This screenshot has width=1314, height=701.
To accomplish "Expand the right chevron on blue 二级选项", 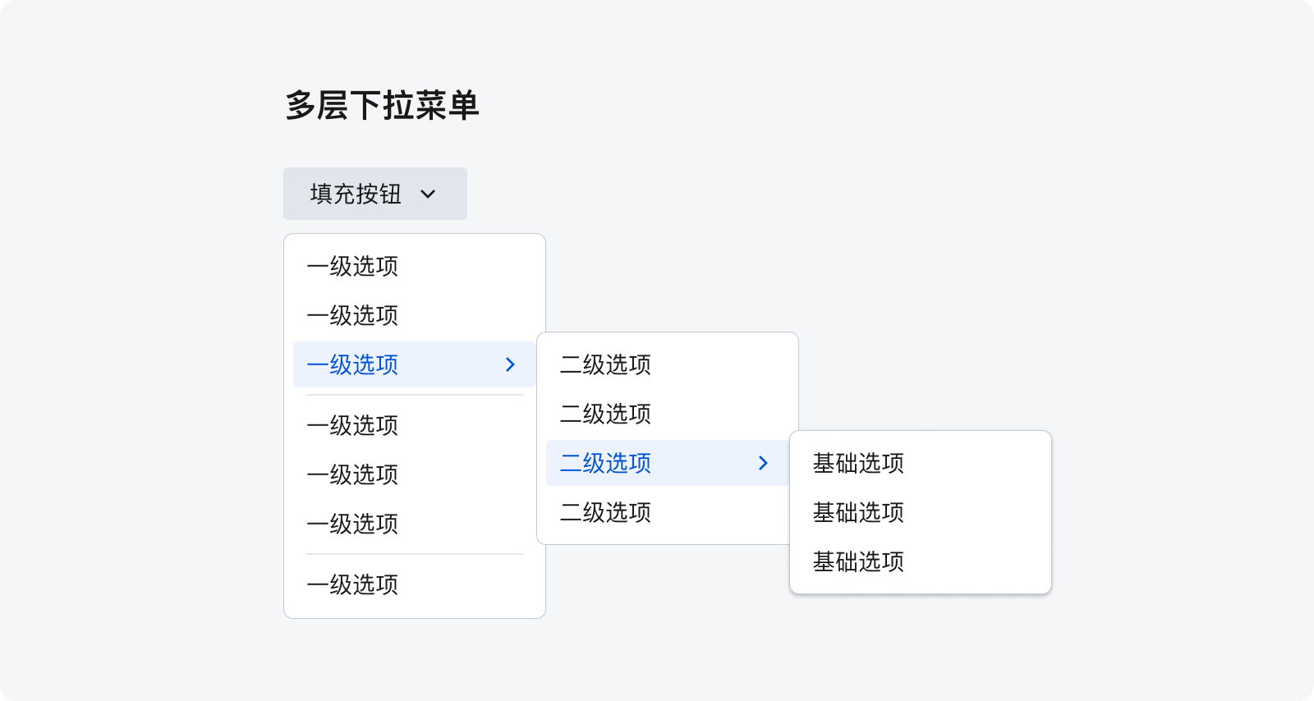I will (x=763, y=463).
